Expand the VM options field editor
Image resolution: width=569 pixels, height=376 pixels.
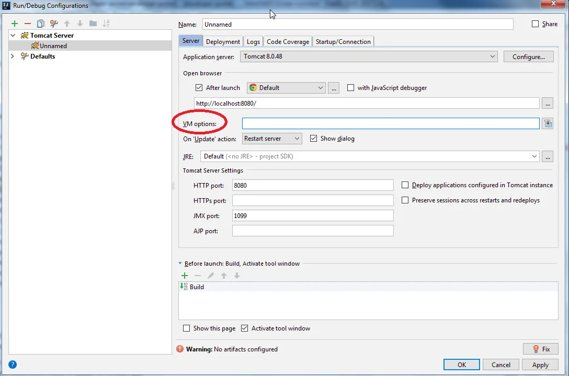click(x=548, y=124)
